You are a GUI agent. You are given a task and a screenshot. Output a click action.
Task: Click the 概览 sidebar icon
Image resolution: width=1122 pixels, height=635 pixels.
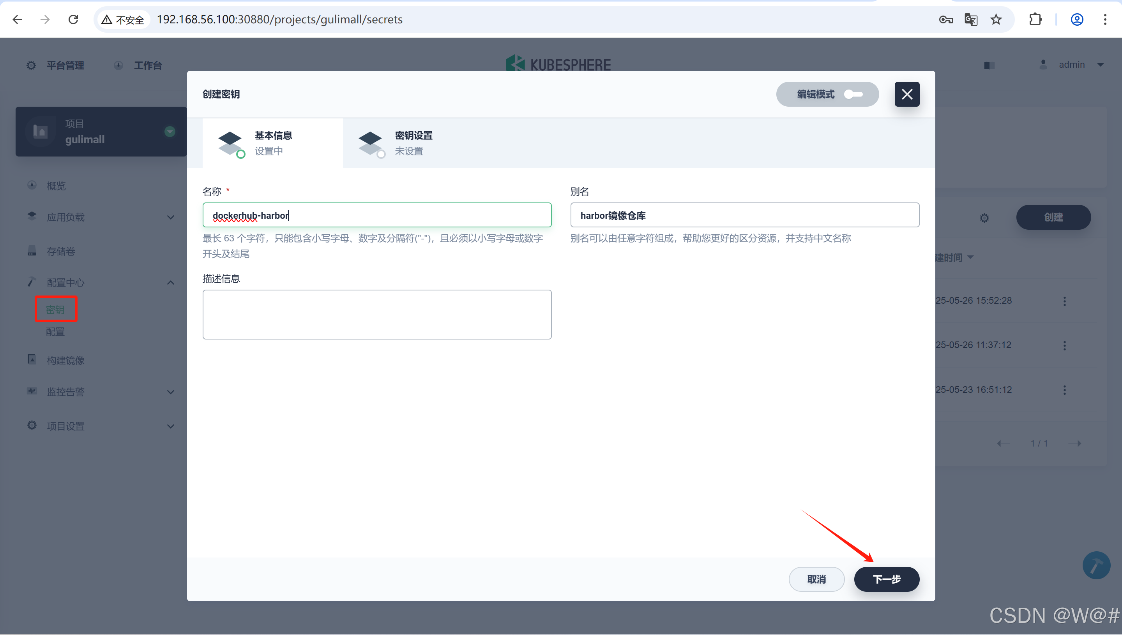coord(32,185)
